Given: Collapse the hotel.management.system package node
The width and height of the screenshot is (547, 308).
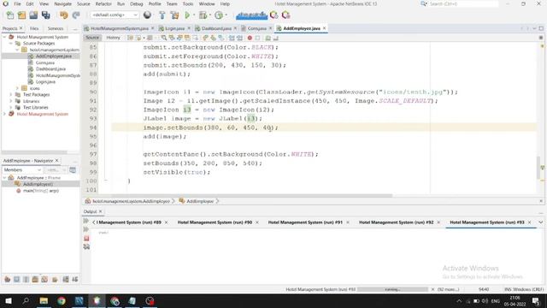Looking at the screenshot, I should pos(17,50).
